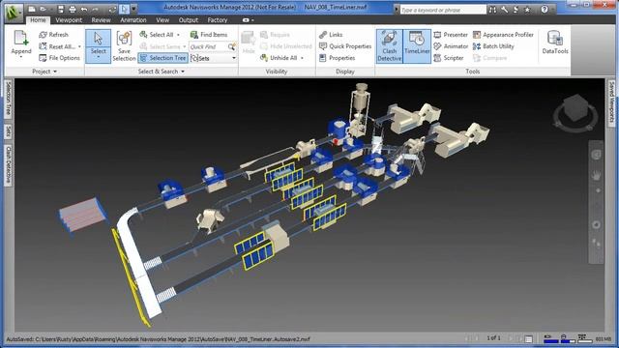Activate the Select tool arrow icon

(98, 39)
